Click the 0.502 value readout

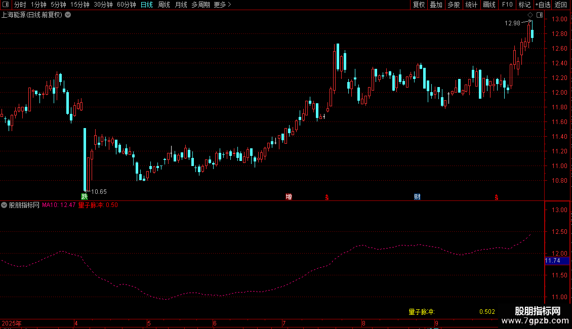click(x=487, y=312)
